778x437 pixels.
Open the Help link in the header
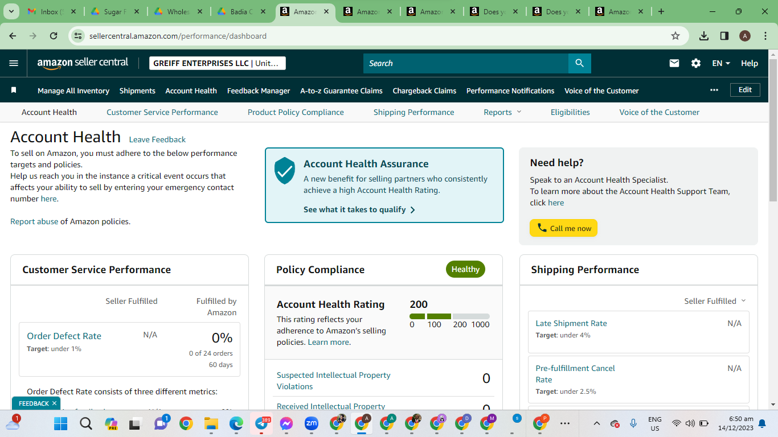coord(750,63)
